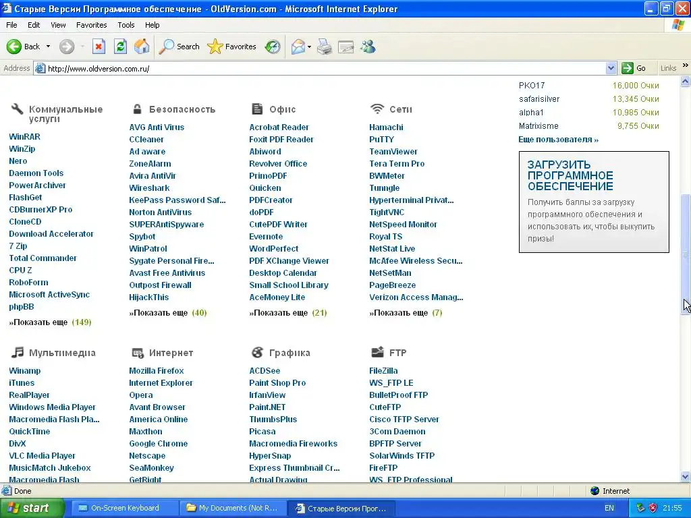Expand the Links toolbar chevron
The width and height of the screenshot is (691, 518).
pyautogui.click(x=685, y=65)
